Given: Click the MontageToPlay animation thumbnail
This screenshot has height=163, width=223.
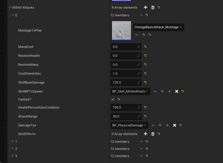Looking at the screenshot, I should click(x=122, y=31).
